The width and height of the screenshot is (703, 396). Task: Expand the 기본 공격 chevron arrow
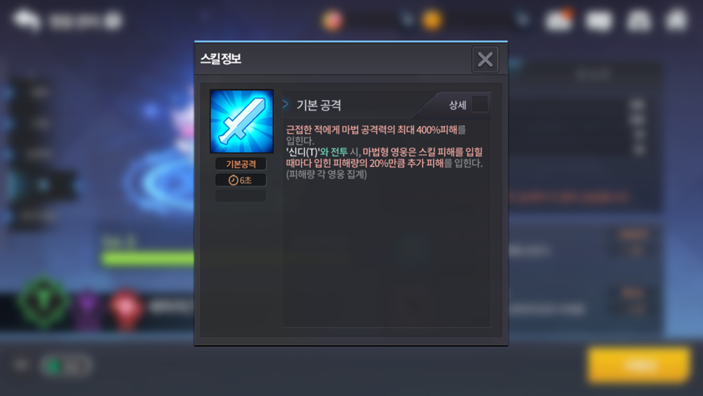click(x=286, y=104)
